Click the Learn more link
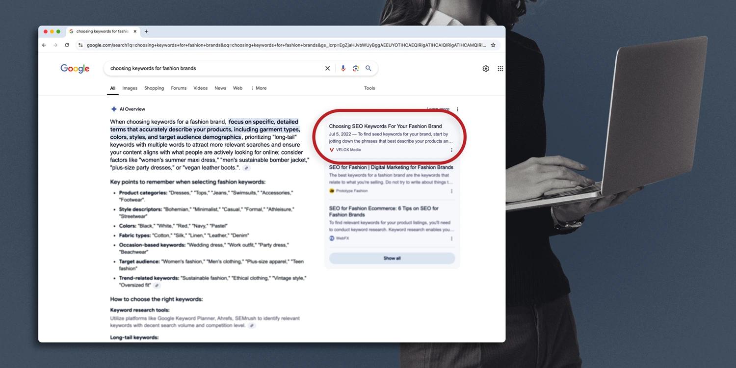 point(438,109)
